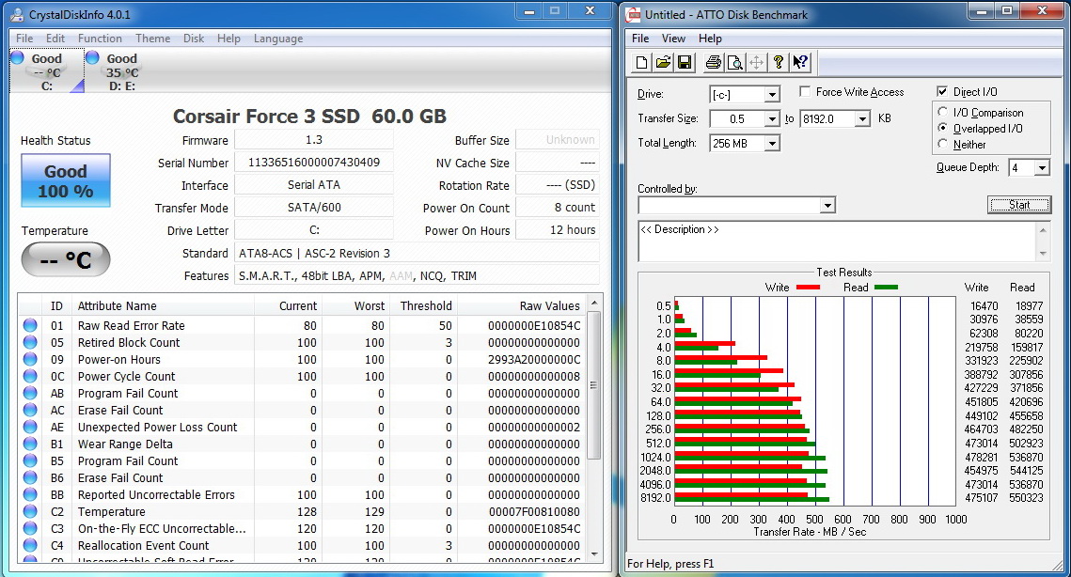
Task: Click the Worst column header
Action: click(355, 306)
